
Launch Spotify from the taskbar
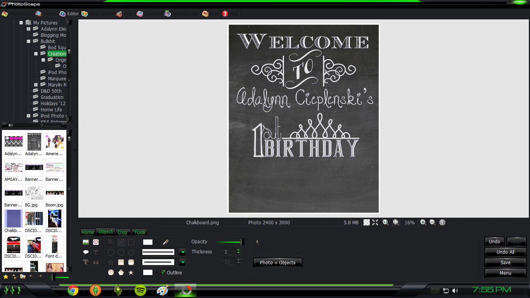click(140, 290)
